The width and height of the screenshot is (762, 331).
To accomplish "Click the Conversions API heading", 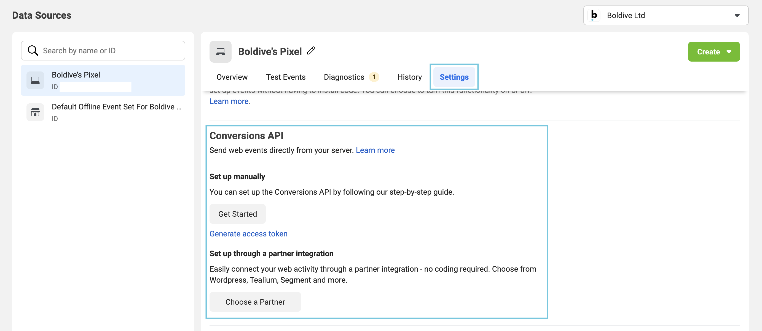I will [246, 136].
